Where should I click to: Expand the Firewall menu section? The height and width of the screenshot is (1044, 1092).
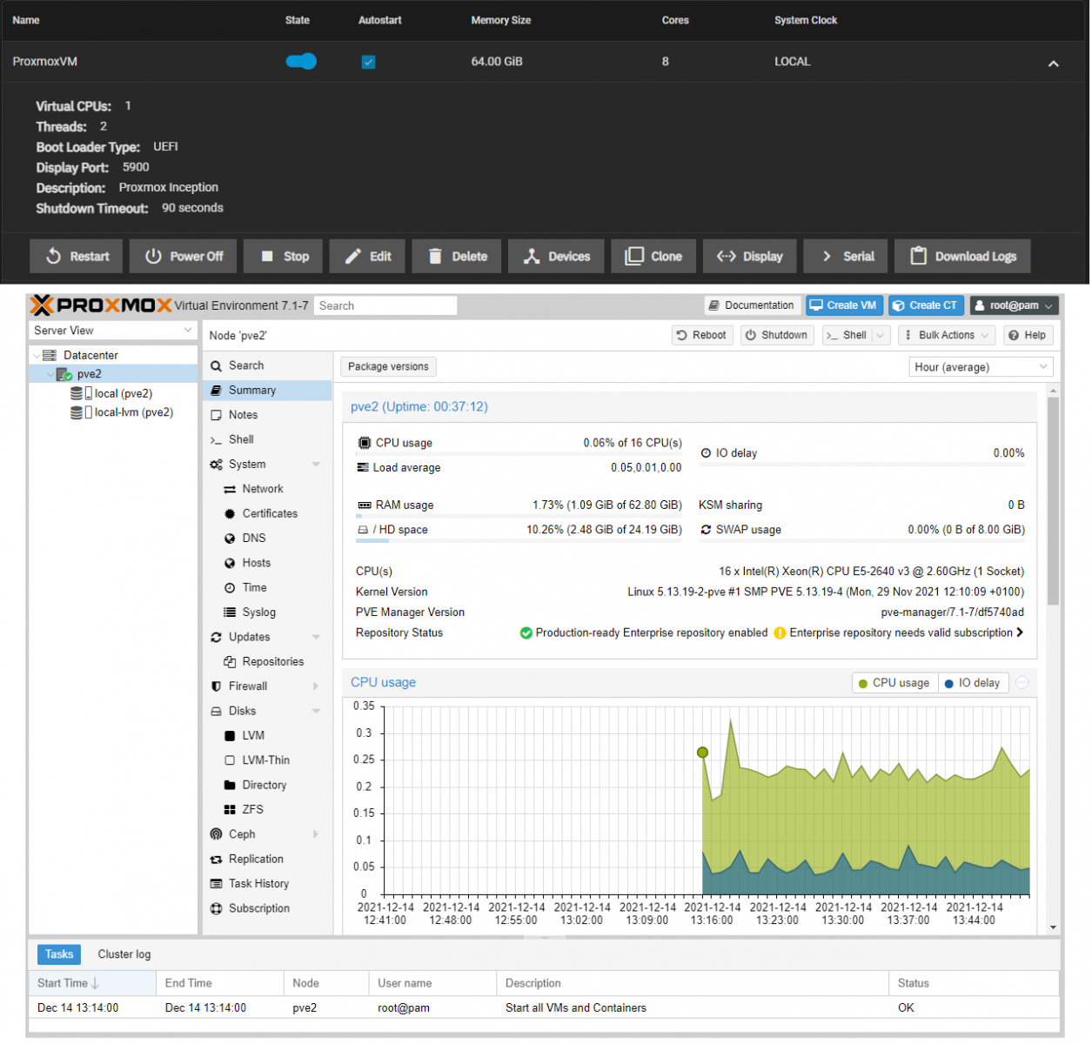pyautogui.click(x=316, y=687)
